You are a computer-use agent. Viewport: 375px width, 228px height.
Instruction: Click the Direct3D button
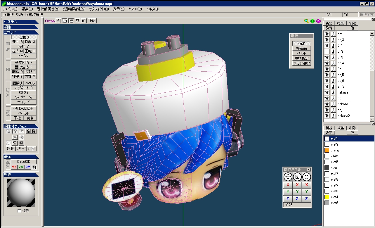[x=24, y=162]
